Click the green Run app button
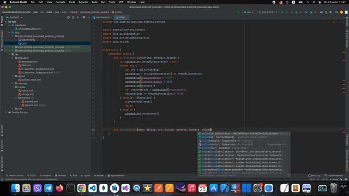Screen dimensions: 349x196 click(282, 12)
